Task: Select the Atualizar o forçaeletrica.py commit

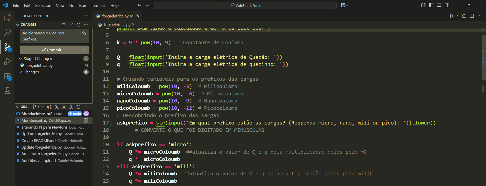Action: click(x=53, y=154)
